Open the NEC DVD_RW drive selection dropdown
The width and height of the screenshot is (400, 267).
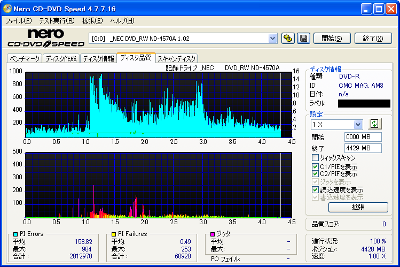pyautogui.click(x=272, y=39)
